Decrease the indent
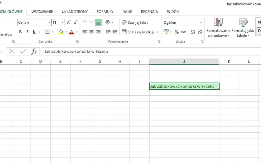This screenshot has height=163, width=261. pyautogui.click(x=108, y=32)
